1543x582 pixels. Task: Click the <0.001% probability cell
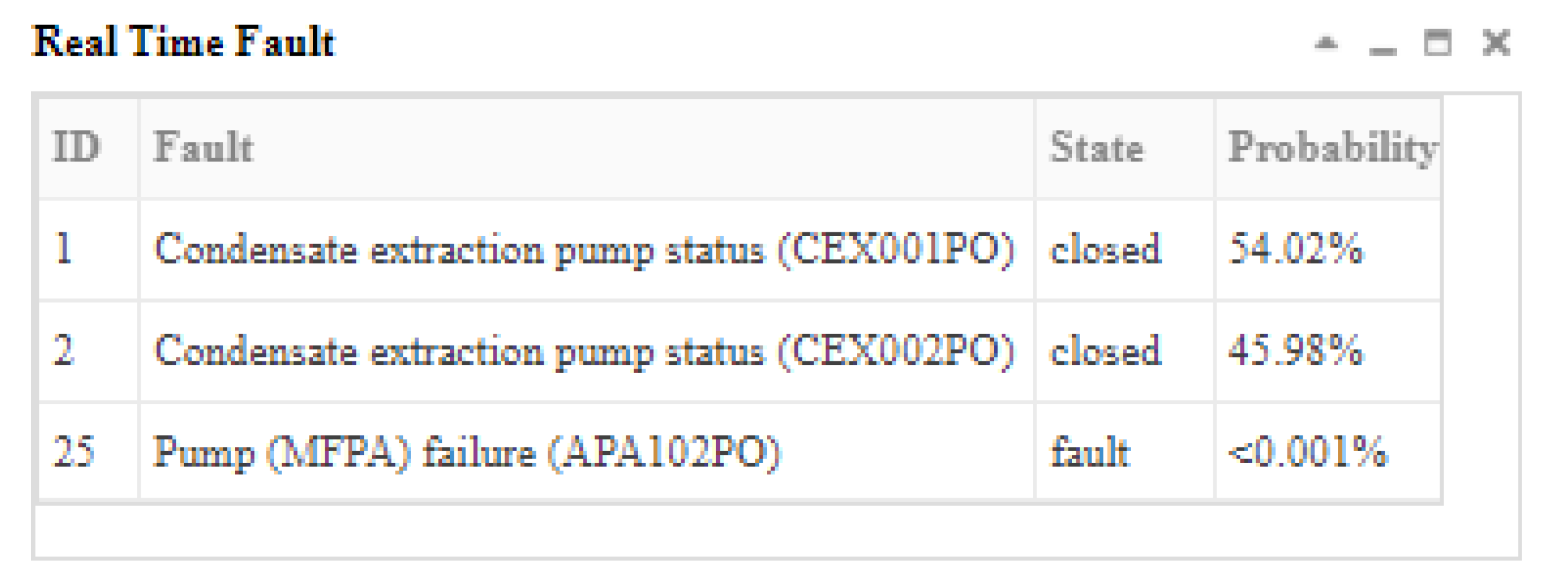[x=1308, y=452]
